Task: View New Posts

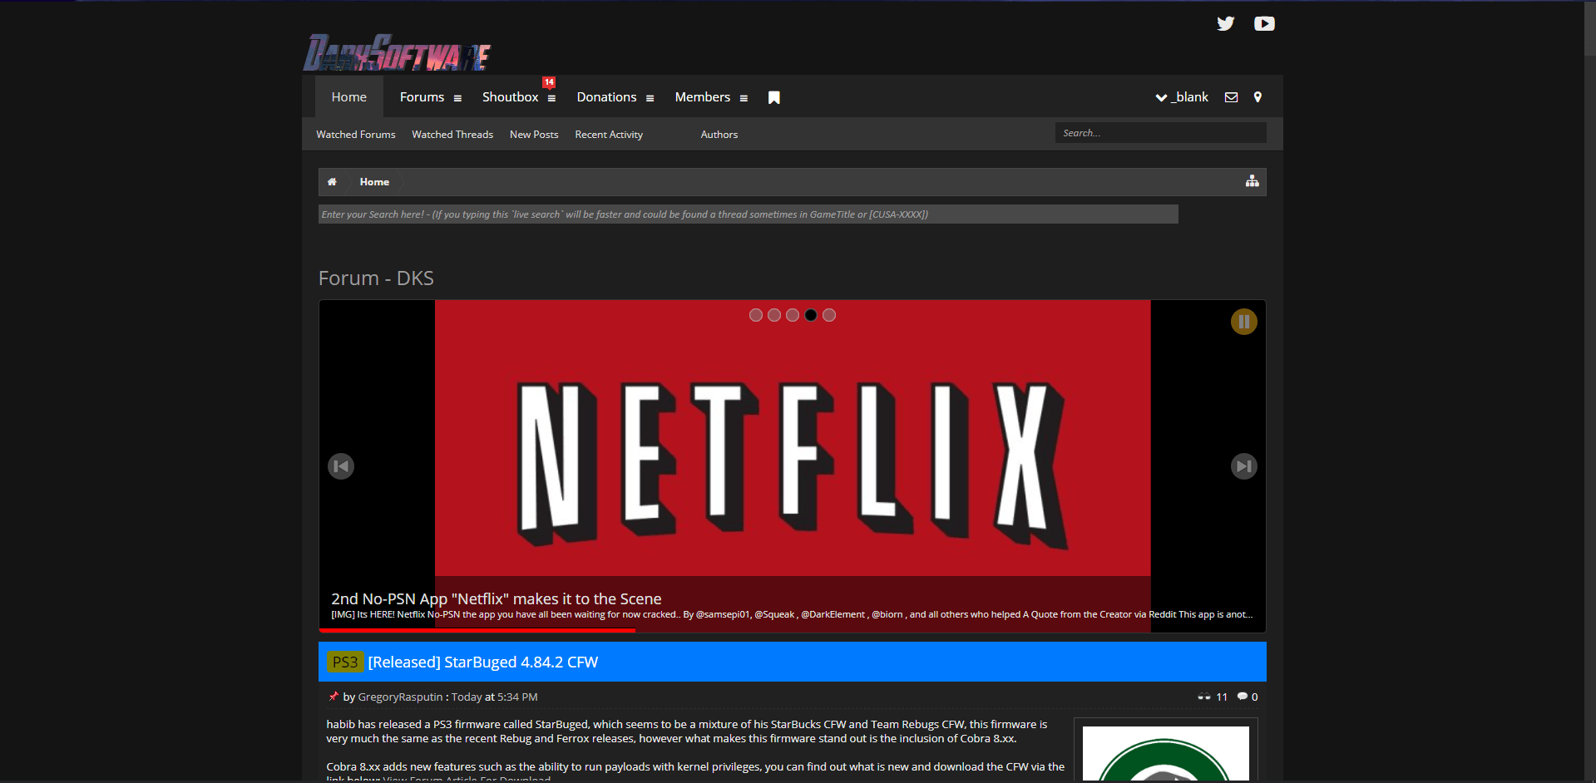Action: click(534, 135)
